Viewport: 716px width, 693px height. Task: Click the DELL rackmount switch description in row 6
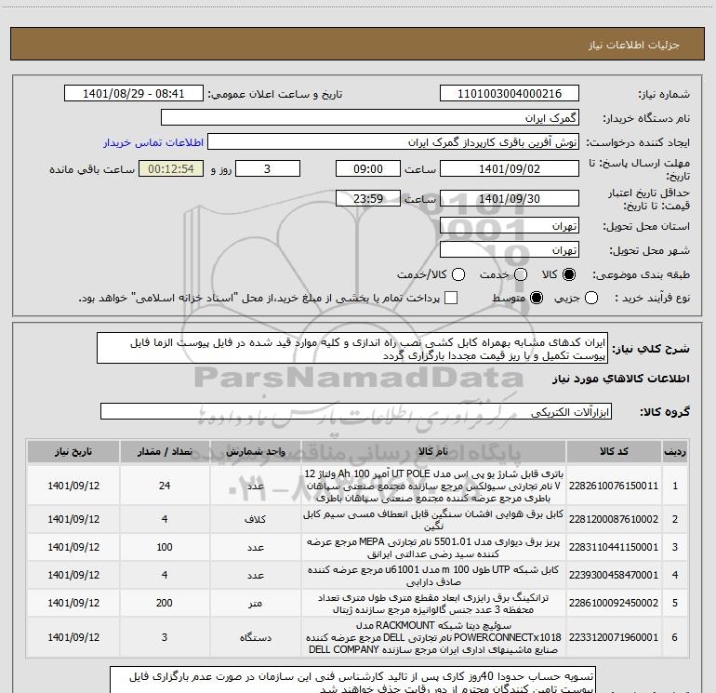click(x=433, y=637)
